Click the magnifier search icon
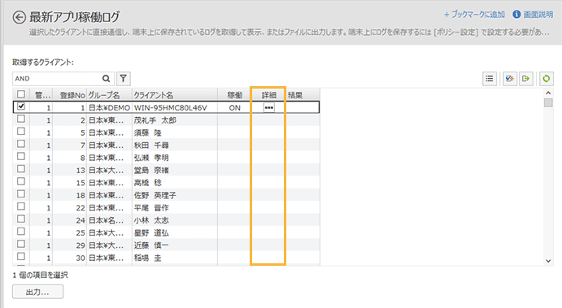562x308 pixels. point(106,79)
